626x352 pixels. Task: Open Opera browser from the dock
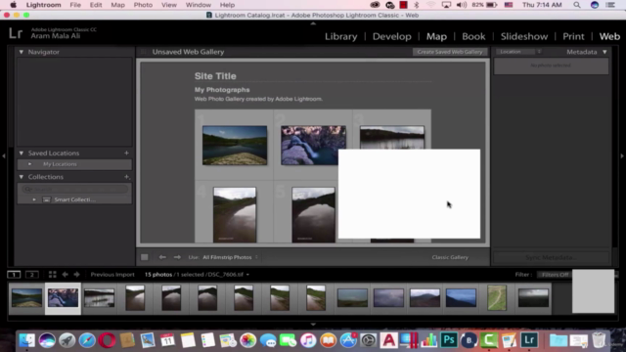tap(107, 340)
